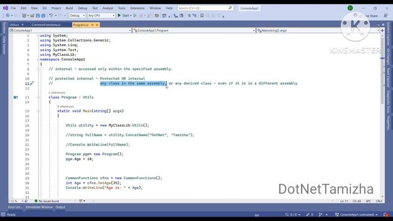Click the editor vertical scrollbar
Image resolution: width=393 pixels, height=221 pixels.
[382, 115]
